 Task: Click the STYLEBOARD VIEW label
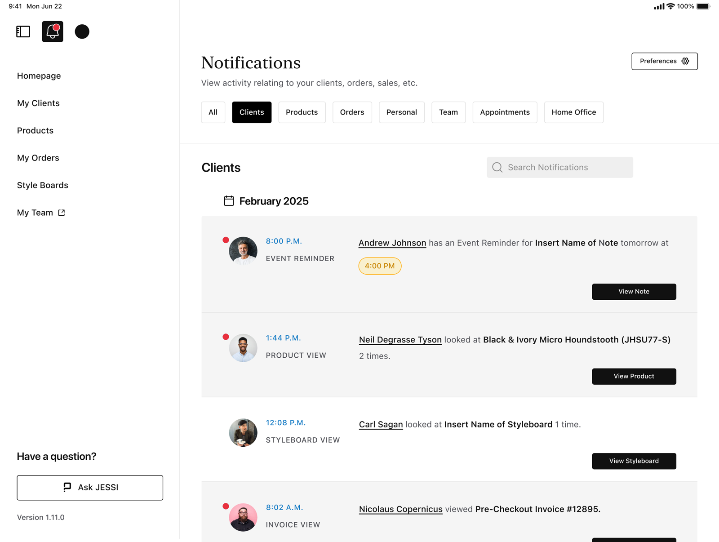(x=303, y=440)
